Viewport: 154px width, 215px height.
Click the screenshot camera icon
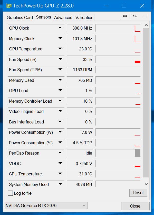[x=125, y=16]
